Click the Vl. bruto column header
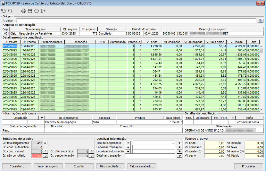Image resolution: width=266 pixels, height=171 pixels. [152, 42]
